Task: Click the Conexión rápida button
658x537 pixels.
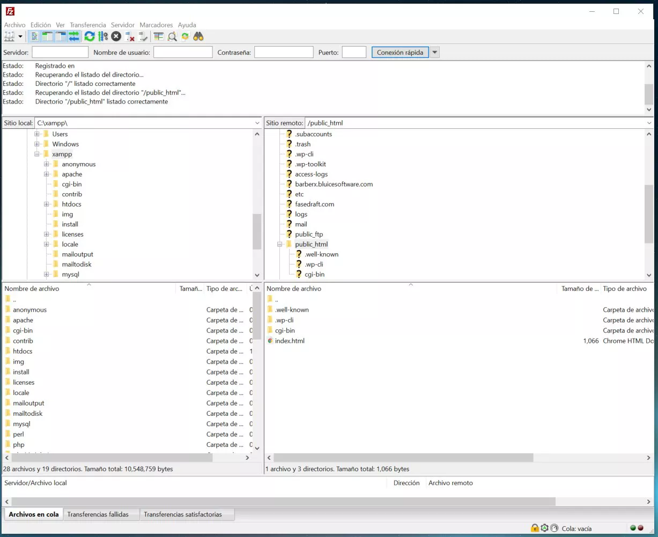Action: [x=400, y=53]
